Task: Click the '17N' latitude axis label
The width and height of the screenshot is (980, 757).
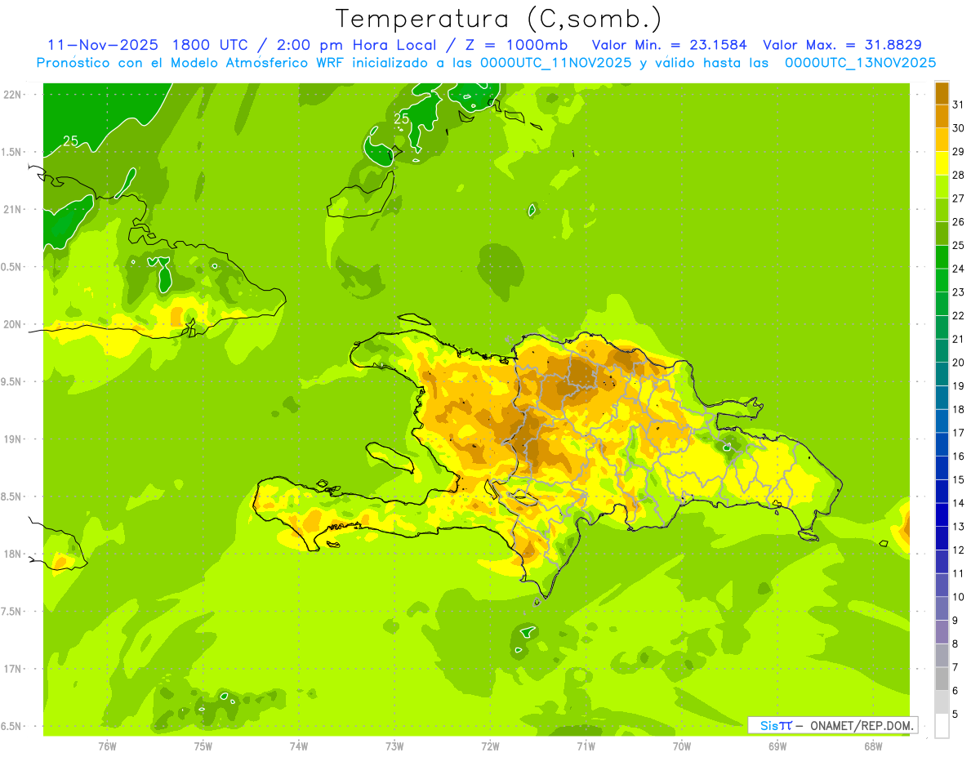Action: click(12, 669)
